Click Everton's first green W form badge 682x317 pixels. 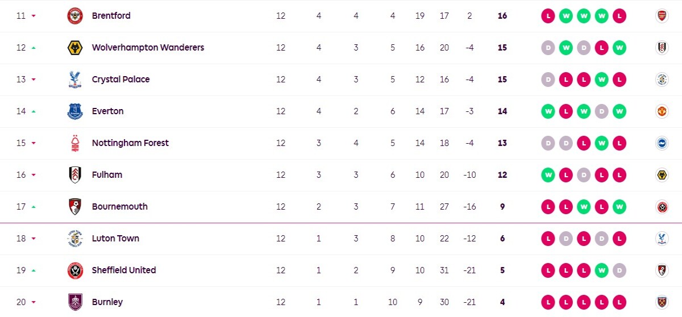click(548, 111)
